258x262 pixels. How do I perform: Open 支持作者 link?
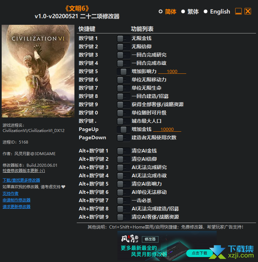point(11,194)
